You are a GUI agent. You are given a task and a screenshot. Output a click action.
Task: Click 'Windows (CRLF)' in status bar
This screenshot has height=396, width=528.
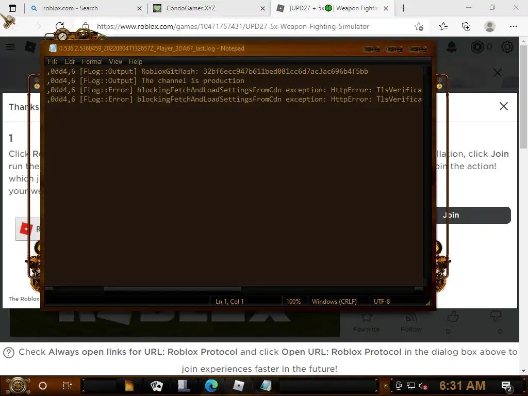pos(334,301)
